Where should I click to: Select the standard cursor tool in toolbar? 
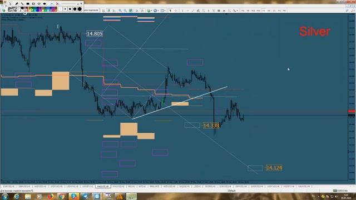point(170,11)
